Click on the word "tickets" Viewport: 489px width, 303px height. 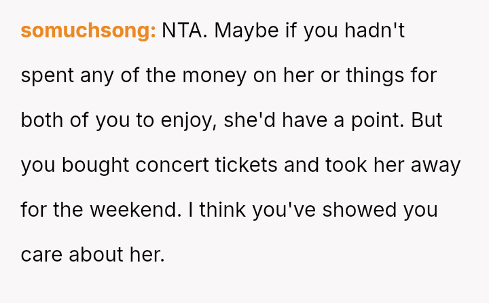[247, 165]
